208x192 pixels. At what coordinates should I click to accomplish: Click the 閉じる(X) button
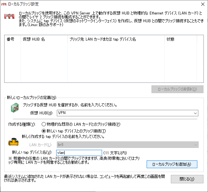[187, 179]
